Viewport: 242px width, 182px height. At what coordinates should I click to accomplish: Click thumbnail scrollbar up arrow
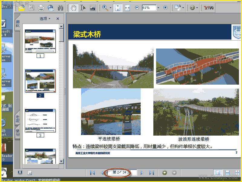[61, 26]
